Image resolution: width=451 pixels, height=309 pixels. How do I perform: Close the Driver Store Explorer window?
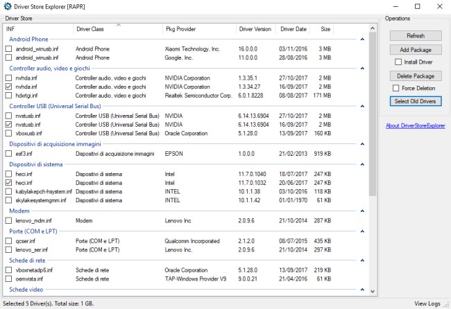(439, 6)
